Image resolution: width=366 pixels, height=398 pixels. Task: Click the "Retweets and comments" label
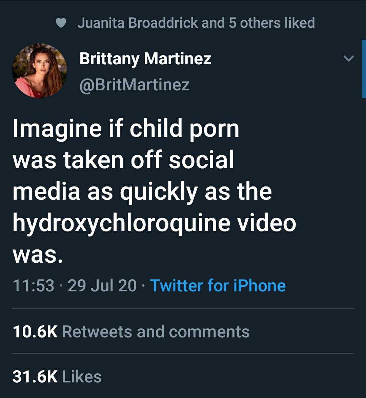click(156, 331)
